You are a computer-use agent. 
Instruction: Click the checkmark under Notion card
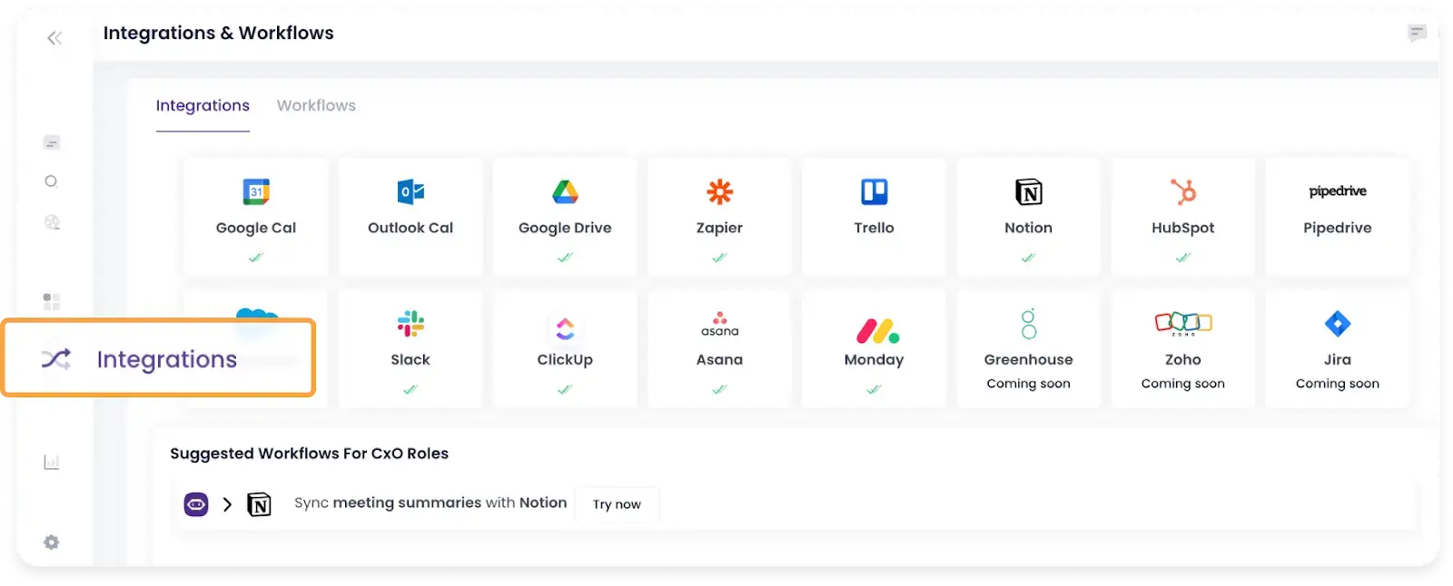1028,258
